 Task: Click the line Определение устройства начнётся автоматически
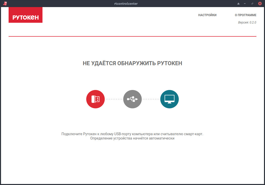tap(132, 138)
